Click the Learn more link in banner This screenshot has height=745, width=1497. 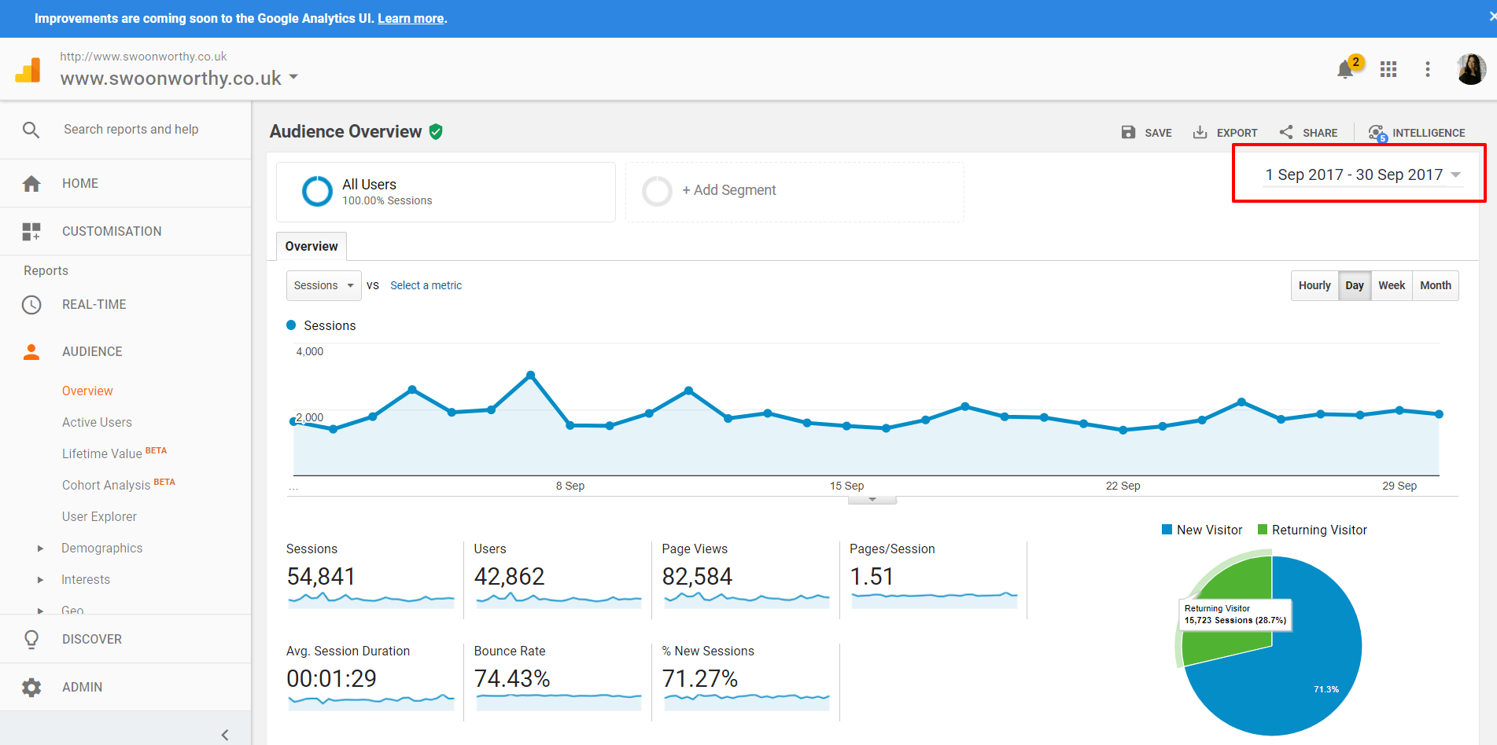click(411, 19)
